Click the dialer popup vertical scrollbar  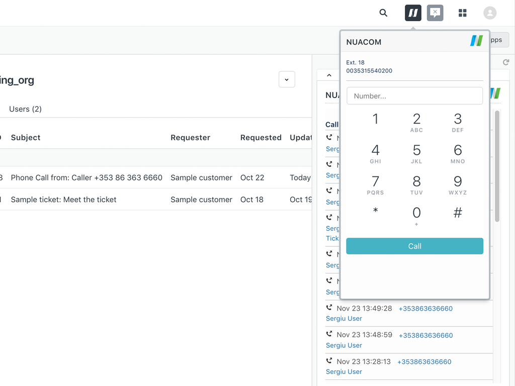click(x=497, y=166)
